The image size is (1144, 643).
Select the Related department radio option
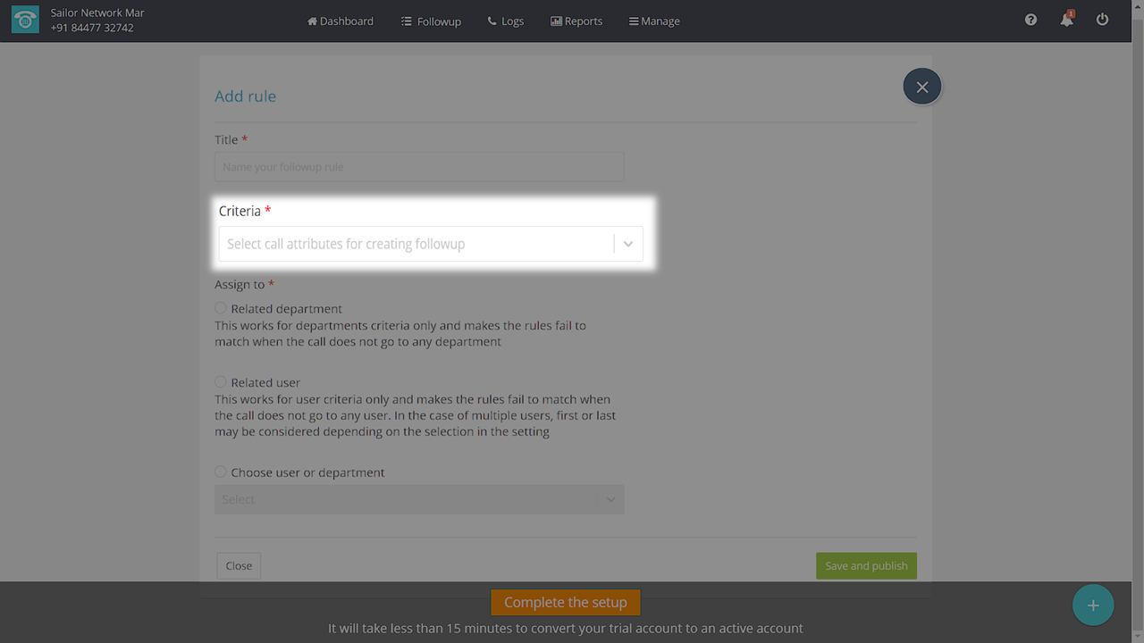tap(221, 308)
